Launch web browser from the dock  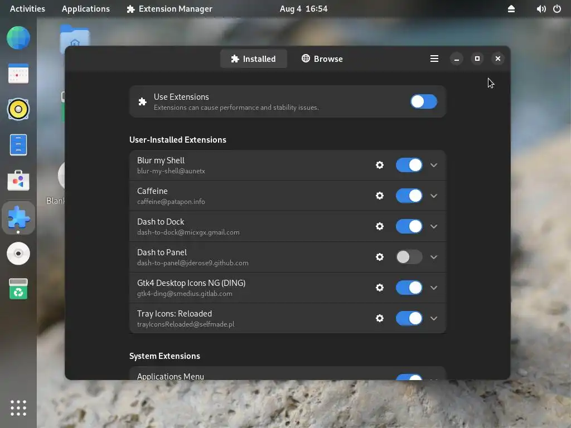[x=18, y=38]
